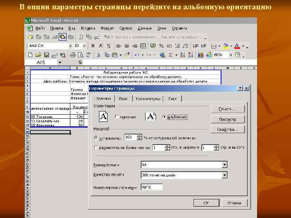Merge and center the selected cells
Image resolution: width=291 pixels, height=218 pixels.
pyautogui.click(x=143, y=46)
